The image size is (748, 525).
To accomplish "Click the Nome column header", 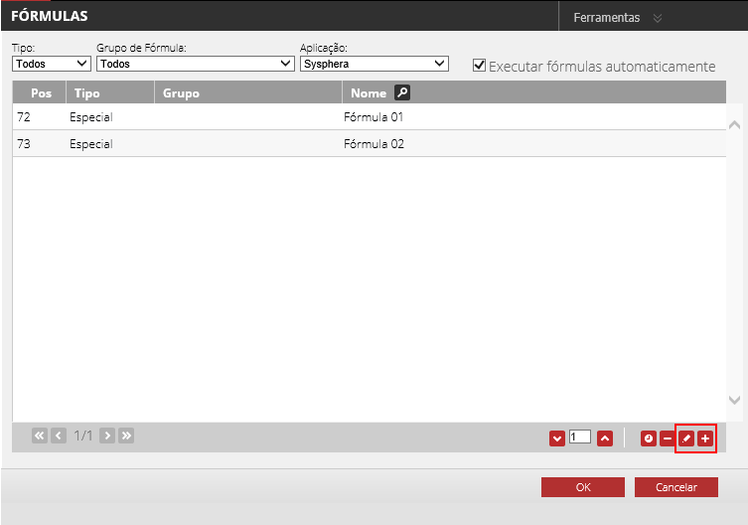I will 369,93.
